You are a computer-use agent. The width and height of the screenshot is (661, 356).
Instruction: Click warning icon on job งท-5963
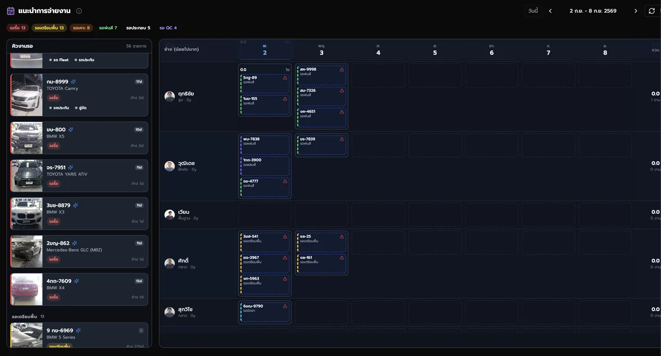[285, 279]
